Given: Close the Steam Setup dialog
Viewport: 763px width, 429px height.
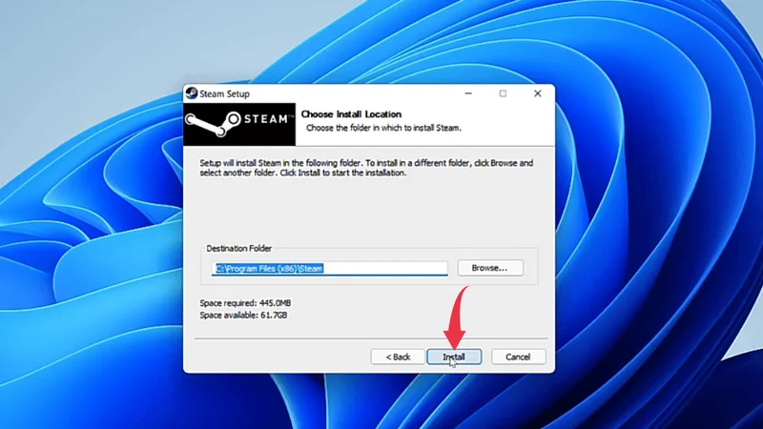Looking at the screenshot, I should coord(538,94).
